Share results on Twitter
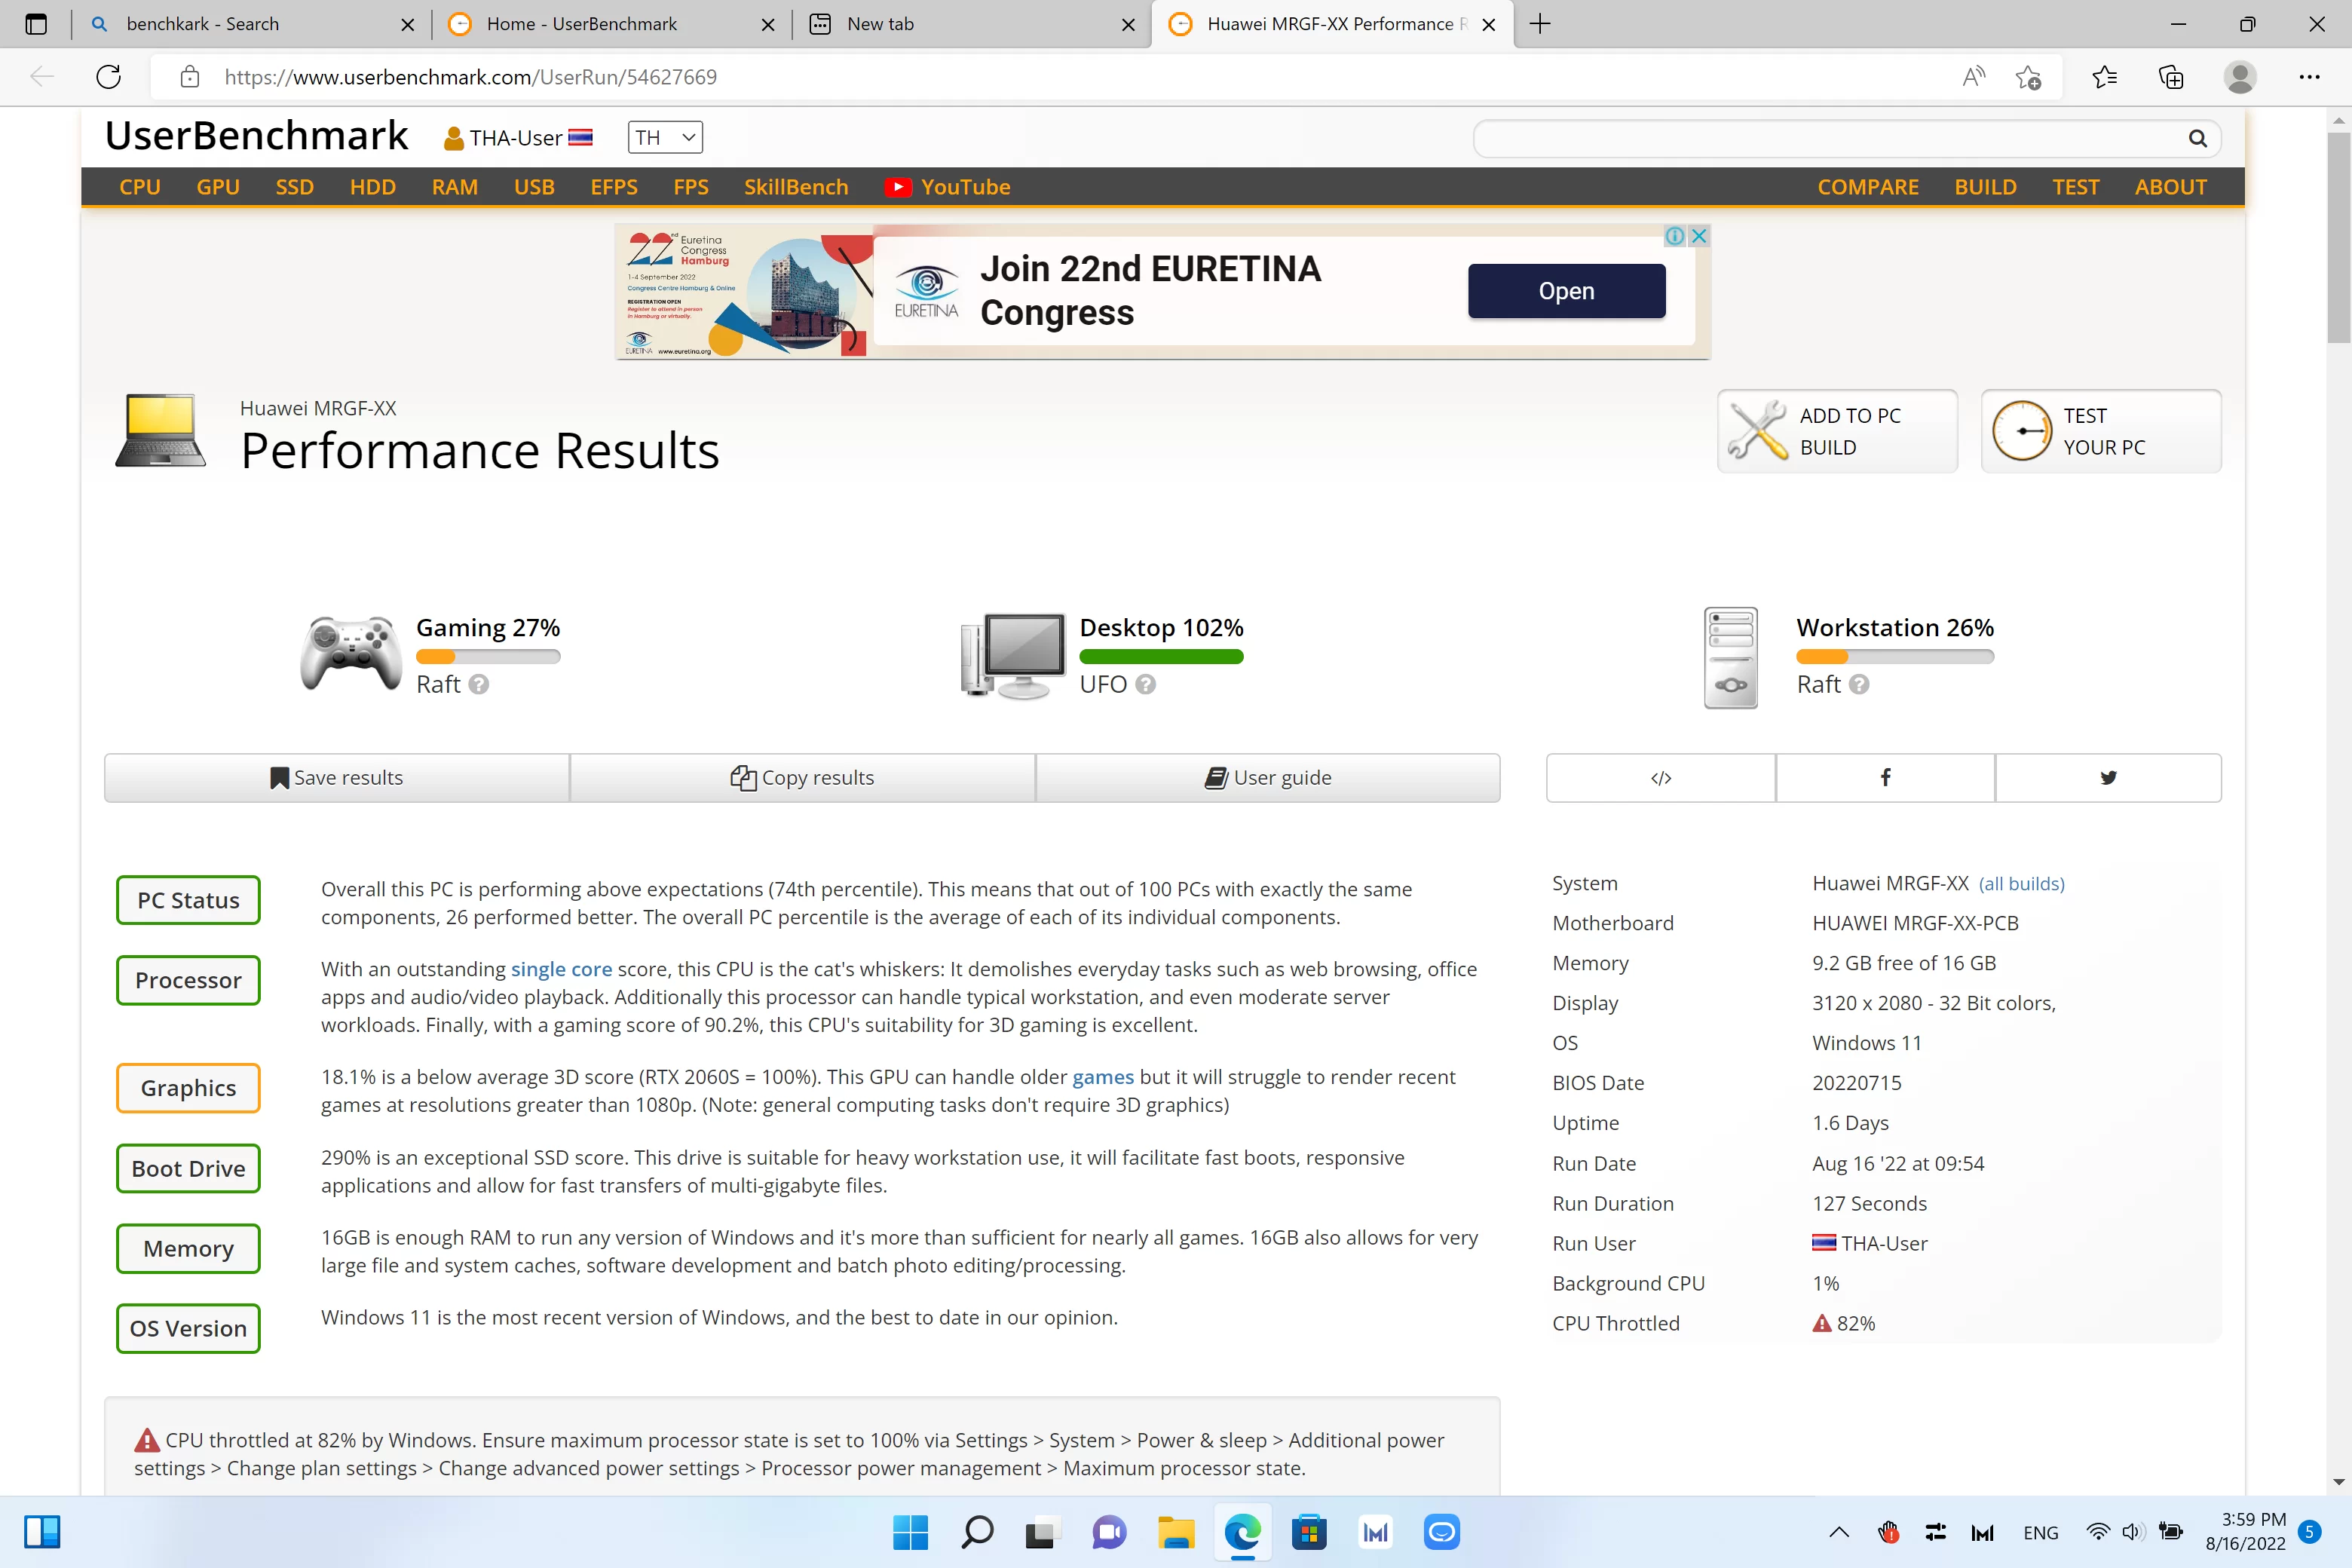Viewport: 2352px width, 1568px height. pos(2108,778)
